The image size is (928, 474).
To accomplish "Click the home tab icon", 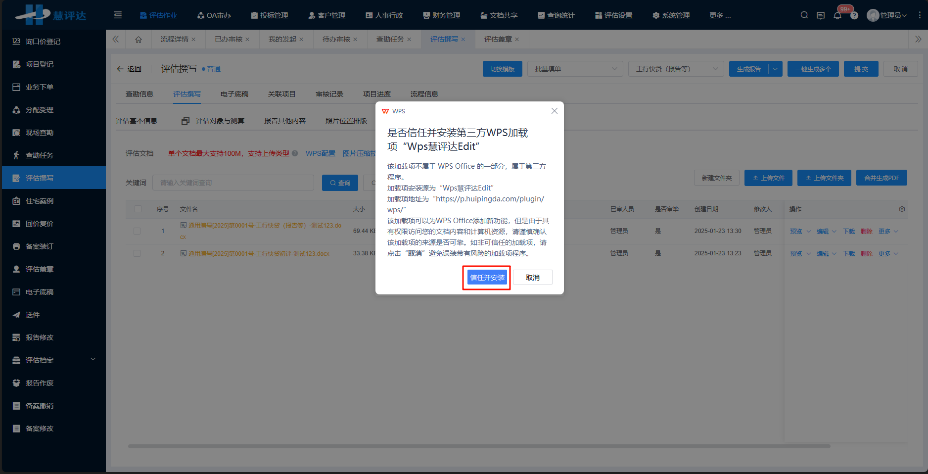I will click(x=139, y=40).
